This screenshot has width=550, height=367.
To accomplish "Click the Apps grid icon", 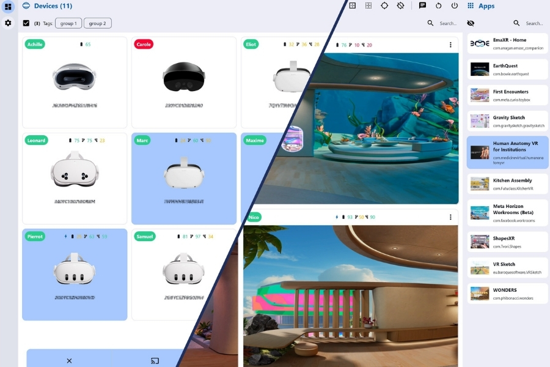I will click(x=471, y=6).
